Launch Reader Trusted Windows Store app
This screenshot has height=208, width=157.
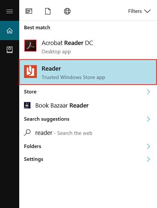88,72
